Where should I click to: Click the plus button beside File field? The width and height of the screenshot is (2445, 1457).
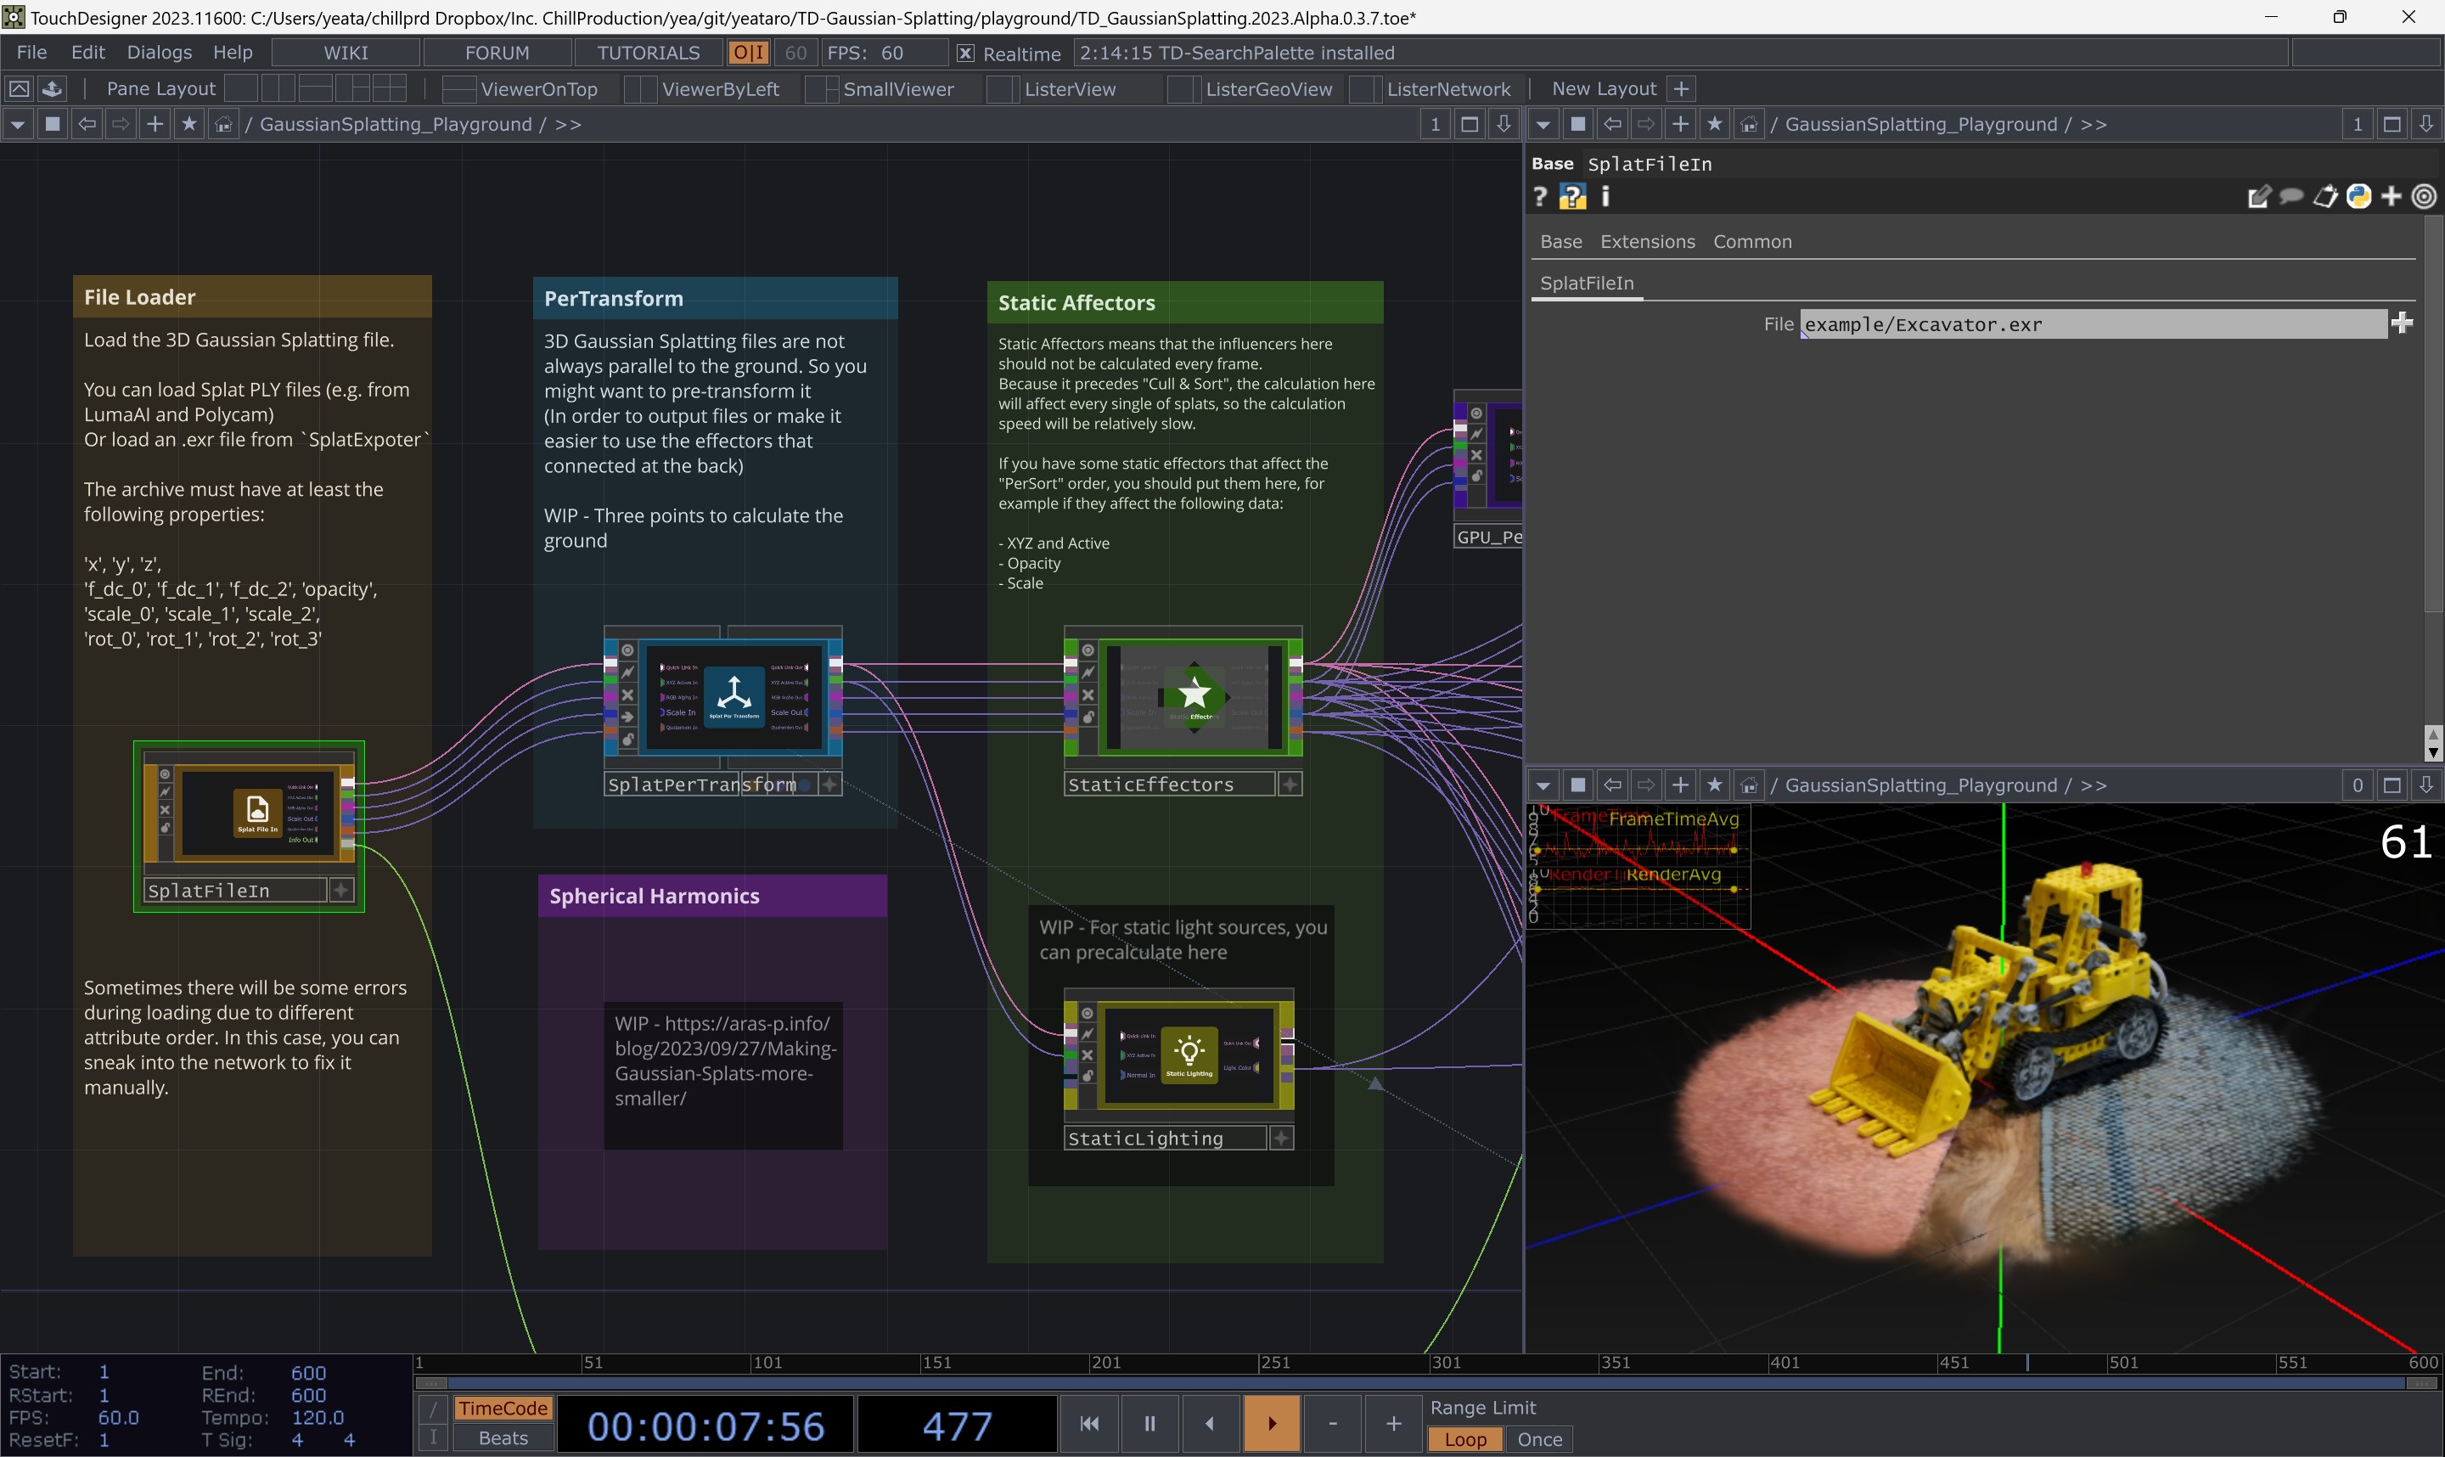point(2402,323)
